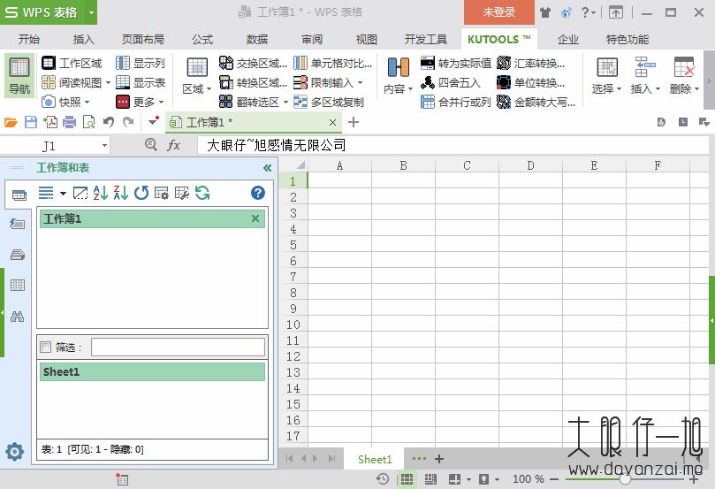
Task: Click the green refresh icon in navigation pane
Action: [202, 193]
